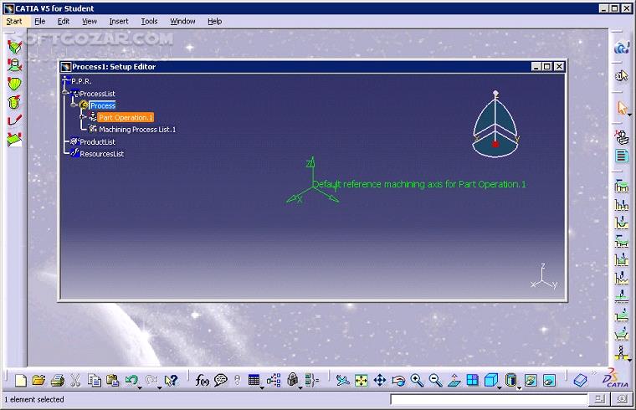
Task: Click the Part Operation icon in right toolbar
Action: click(x=622, y=137)
